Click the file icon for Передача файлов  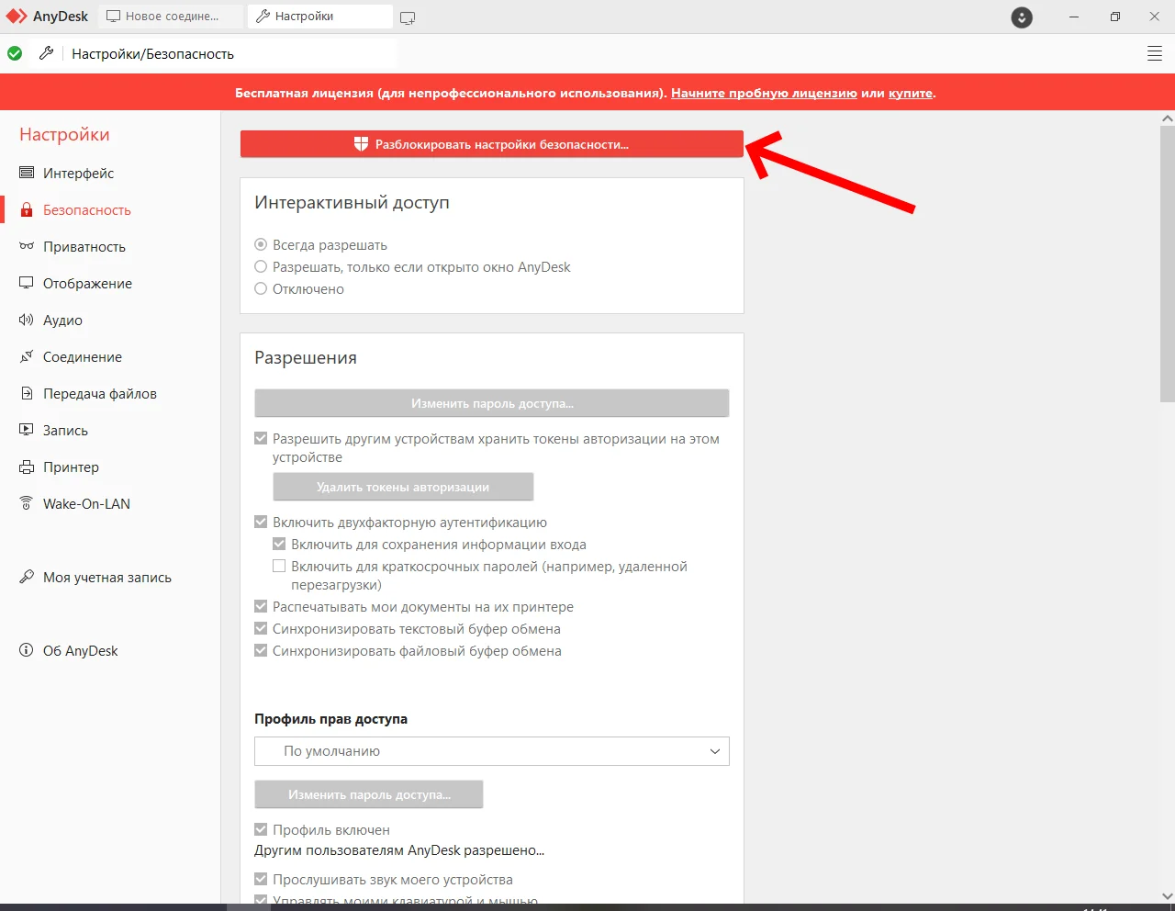27,393
